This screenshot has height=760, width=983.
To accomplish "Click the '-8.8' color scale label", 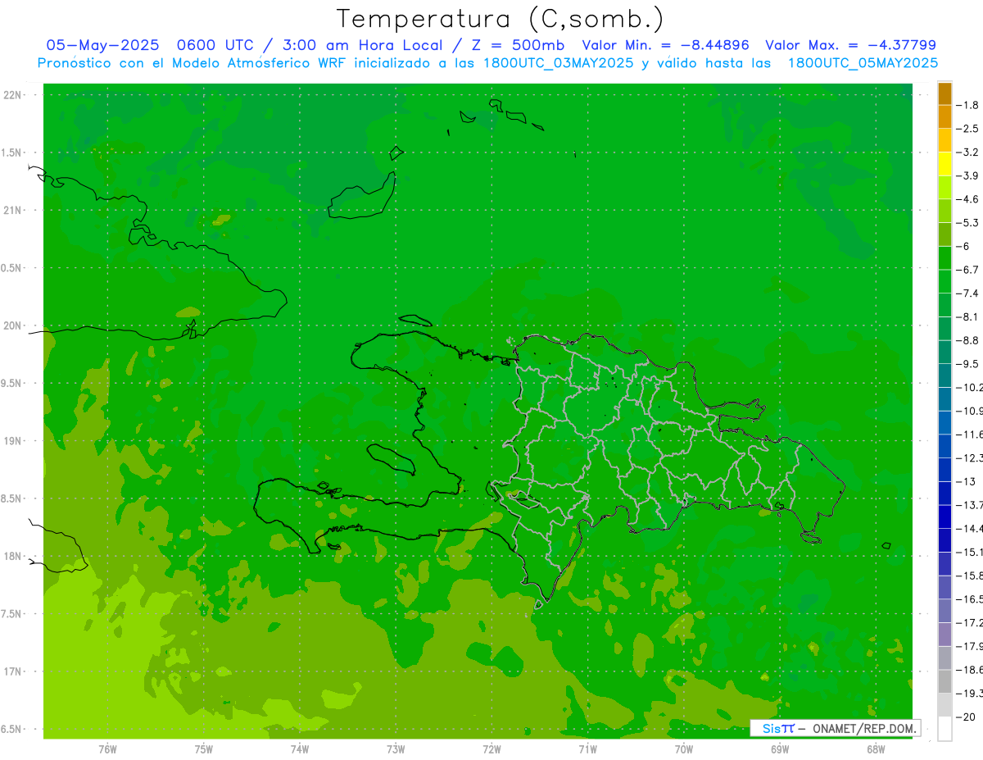I will coord(968,340).
